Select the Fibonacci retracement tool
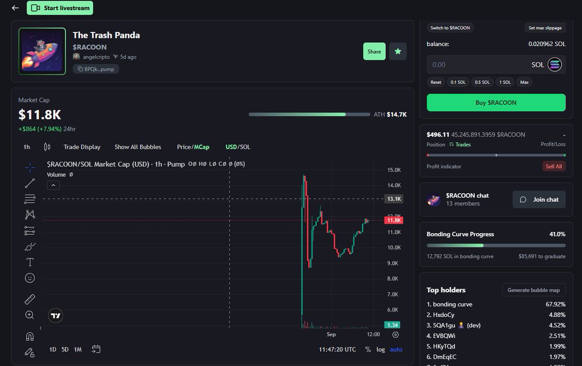582x366 pixels. tap(30, 199)
